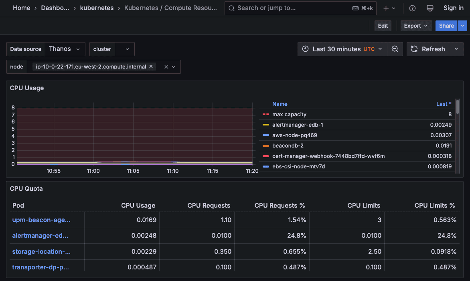Click the Refresh button

click(428, 49)
